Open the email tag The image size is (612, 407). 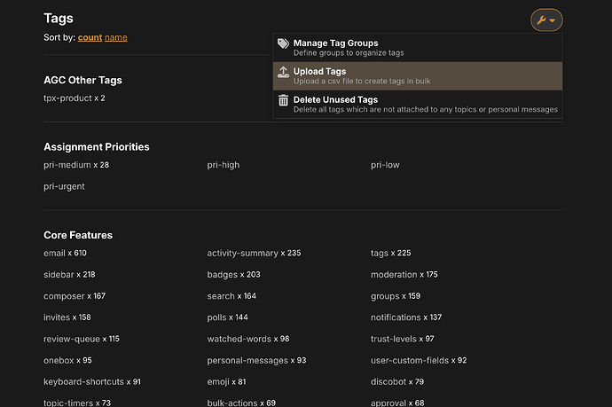[x=54, y=254]
